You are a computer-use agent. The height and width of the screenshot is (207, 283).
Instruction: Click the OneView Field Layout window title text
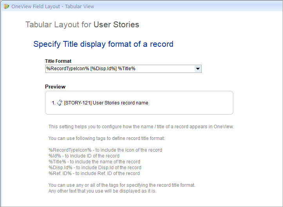coord(53,7)
